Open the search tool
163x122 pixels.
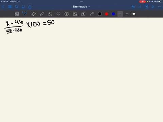17,7
